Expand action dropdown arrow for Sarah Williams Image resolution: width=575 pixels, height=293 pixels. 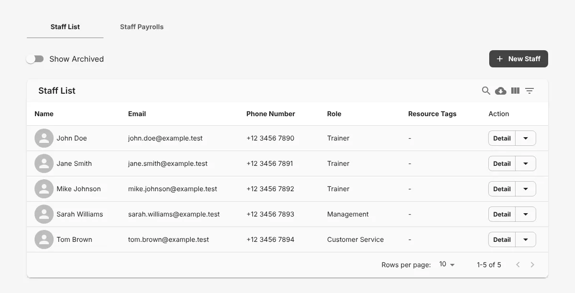526,214
